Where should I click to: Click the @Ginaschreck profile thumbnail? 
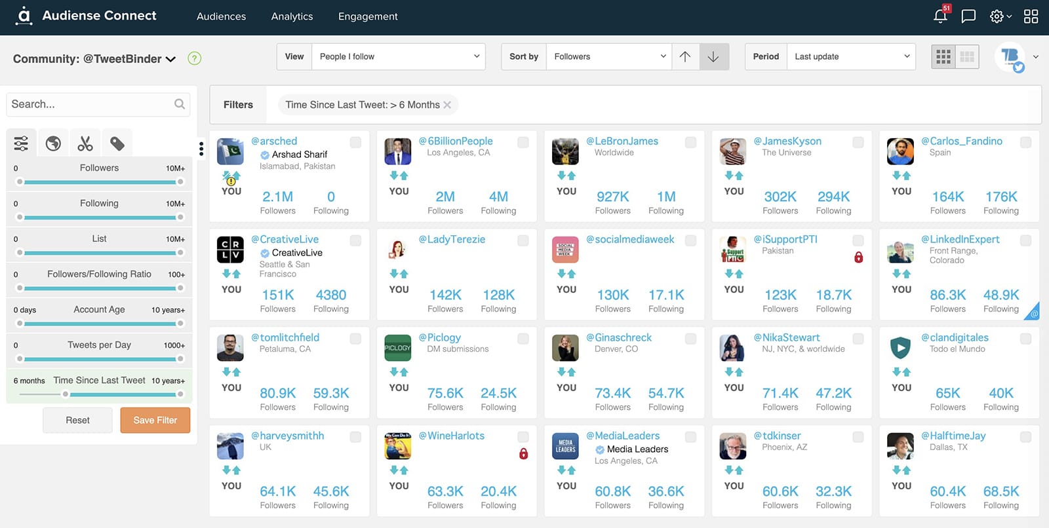[565, 348]
